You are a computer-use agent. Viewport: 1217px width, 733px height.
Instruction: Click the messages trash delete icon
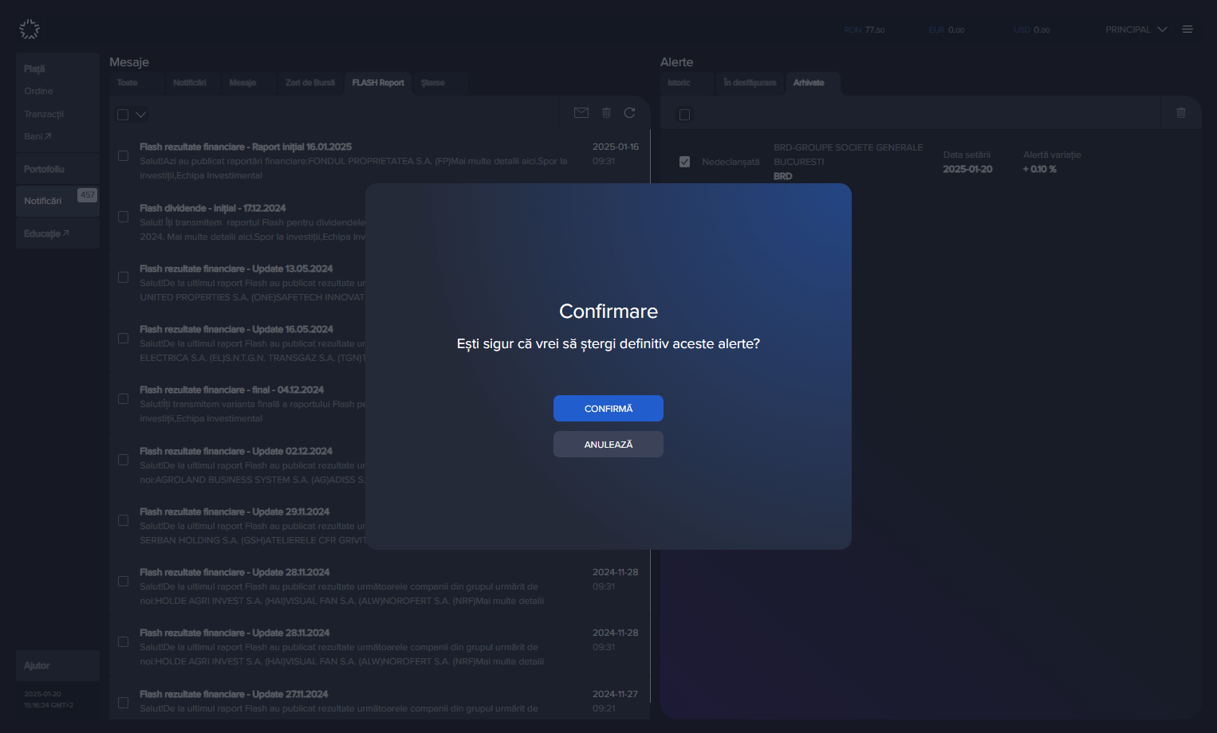pyautogui.click(x=606, y=113)
